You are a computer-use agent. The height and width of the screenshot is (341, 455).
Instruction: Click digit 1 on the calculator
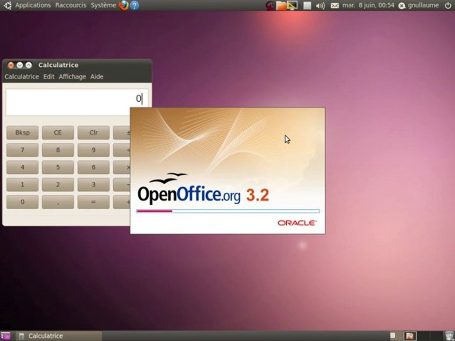[x=22, y=185]
